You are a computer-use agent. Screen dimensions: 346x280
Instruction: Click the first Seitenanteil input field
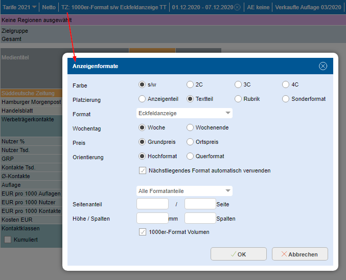[x=152, y=204]
